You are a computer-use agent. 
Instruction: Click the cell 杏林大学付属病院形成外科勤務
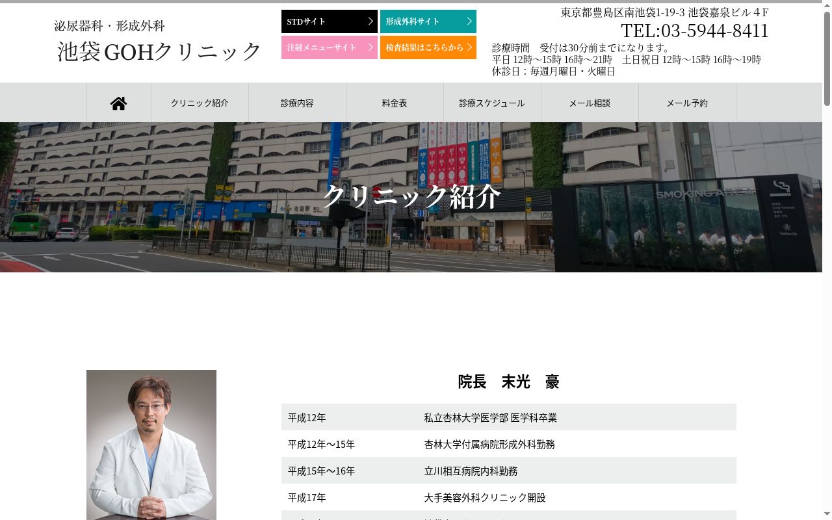click(489, 444)
